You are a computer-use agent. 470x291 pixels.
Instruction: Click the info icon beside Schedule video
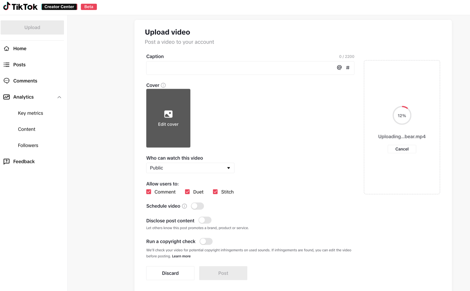(184, 206)
